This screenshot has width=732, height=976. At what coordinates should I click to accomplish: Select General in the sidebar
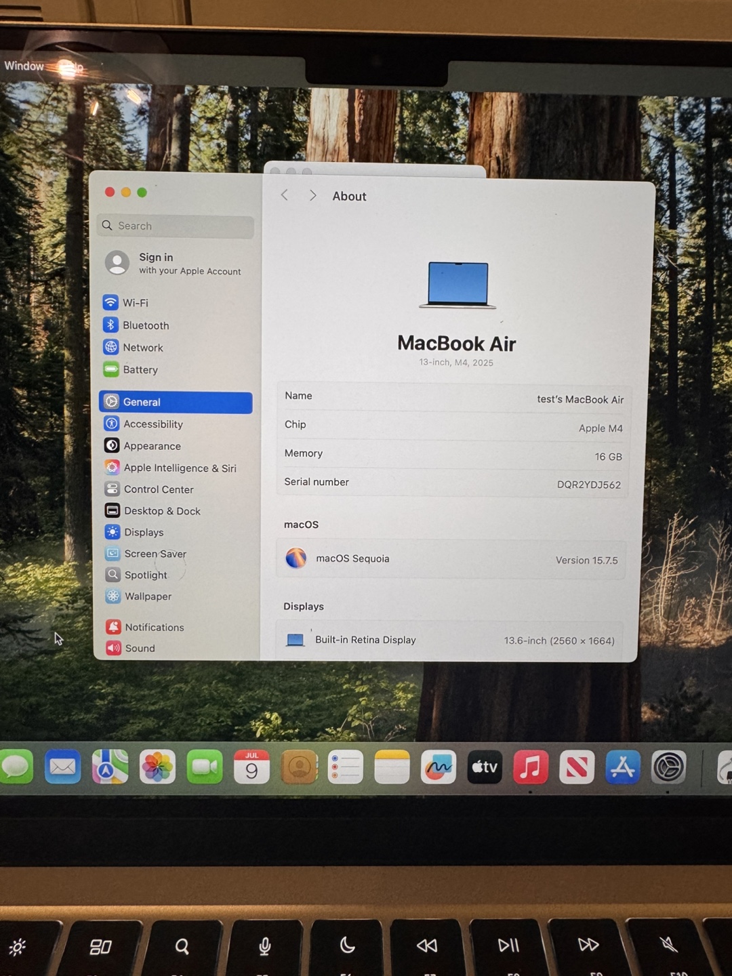(x=176, y=402)
